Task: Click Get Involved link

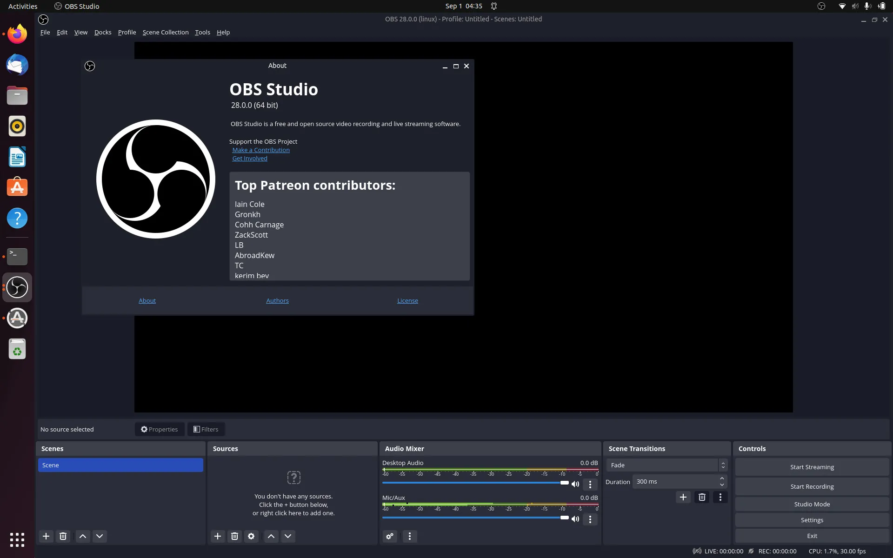Action: pyautogui.click(x=249, y=158)
